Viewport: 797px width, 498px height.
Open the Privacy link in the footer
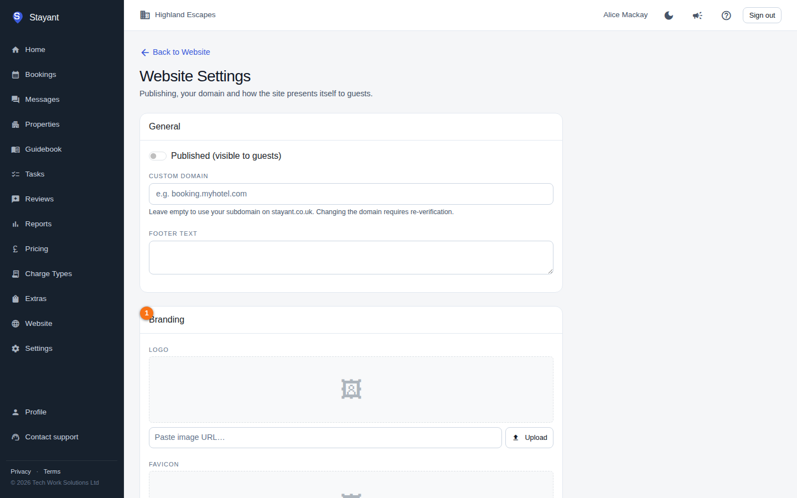click(20, 471)
